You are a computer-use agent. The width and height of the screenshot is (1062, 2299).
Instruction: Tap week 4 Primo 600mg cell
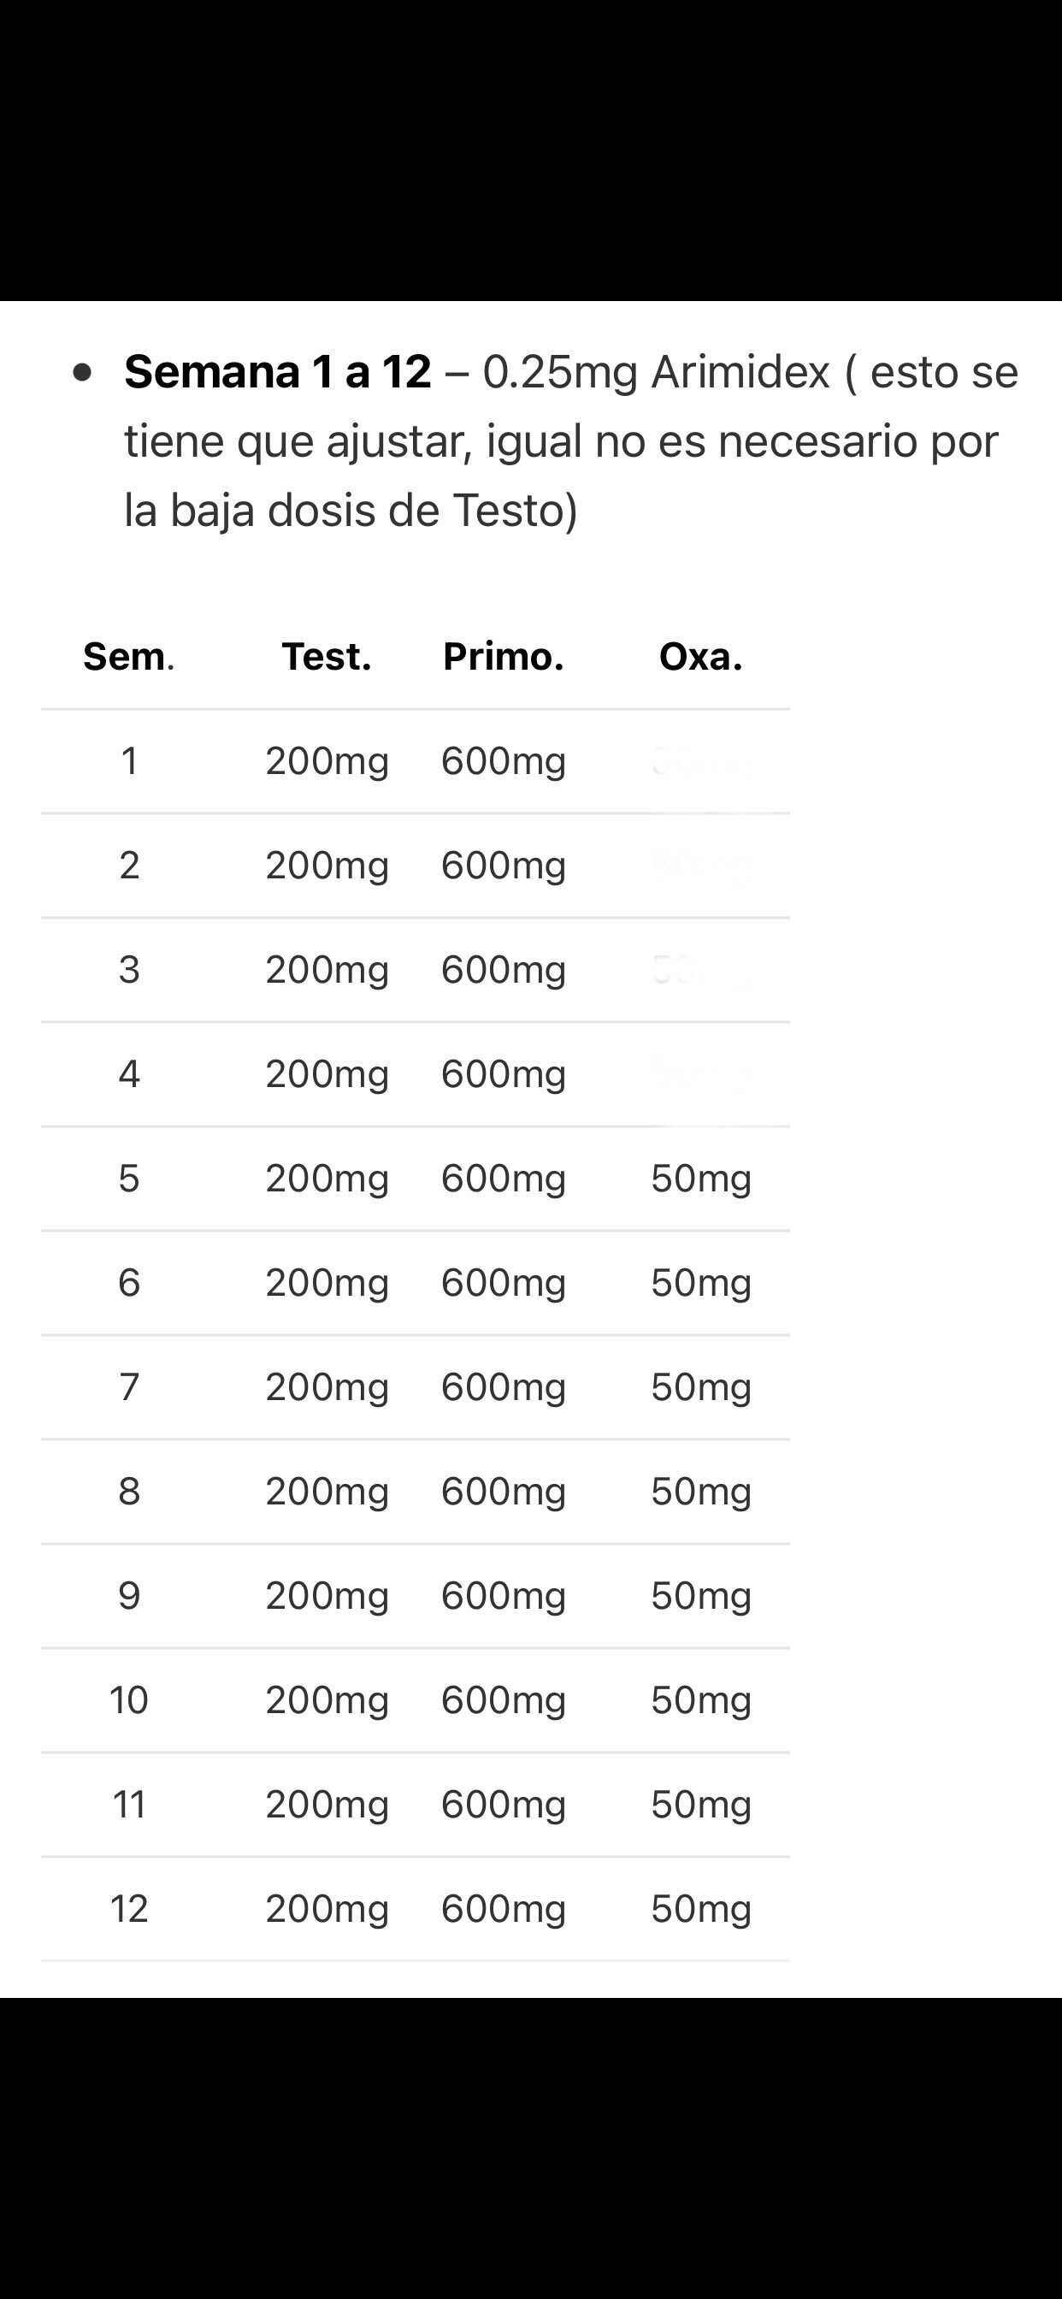point(504,1073)
